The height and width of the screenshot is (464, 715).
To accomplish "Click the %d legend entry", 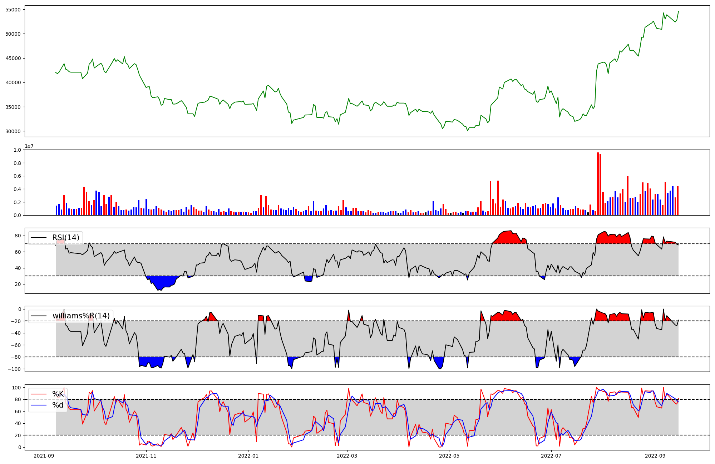I will [x=58, y=405].
